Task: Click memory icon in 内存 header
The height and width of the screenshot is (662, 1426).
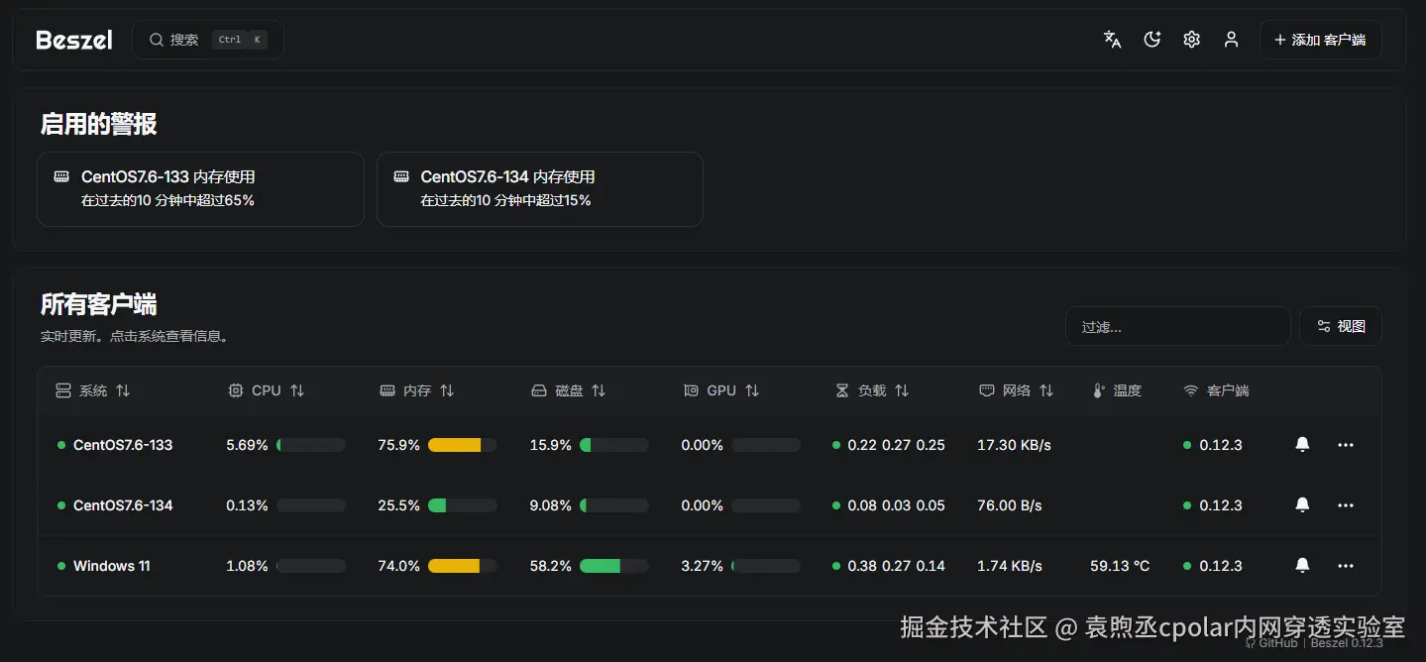Action: pyautogui.click(x=387, y=390)
